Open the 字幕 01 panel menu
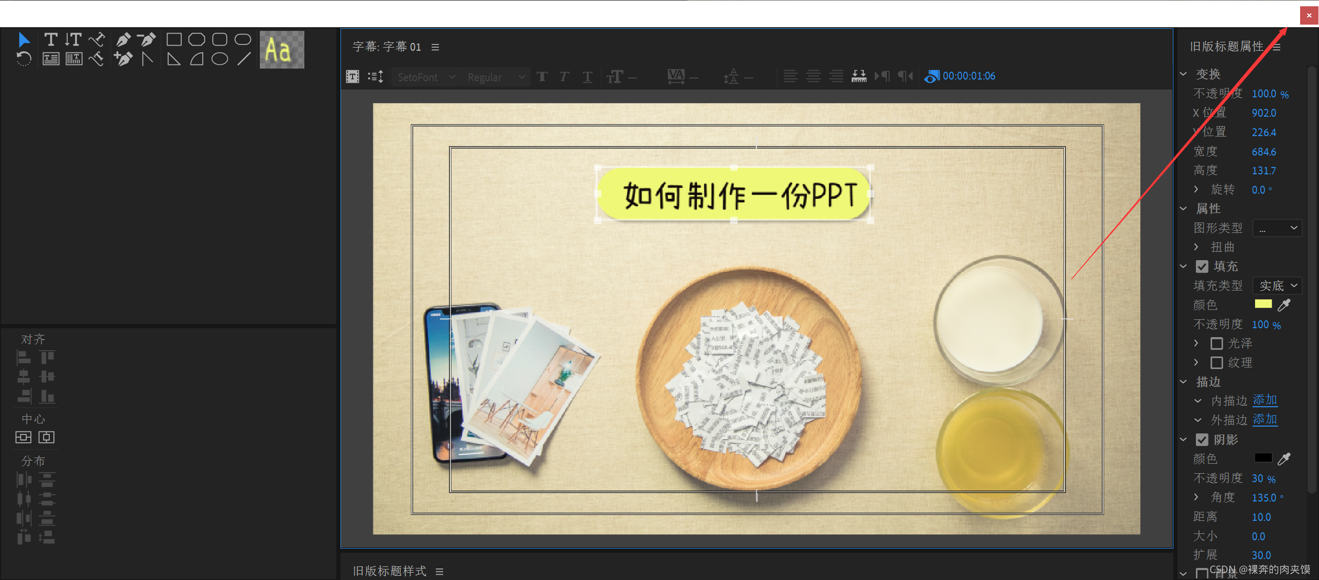This screenshot has height=580, width=1319. click(x=435, y=47)
